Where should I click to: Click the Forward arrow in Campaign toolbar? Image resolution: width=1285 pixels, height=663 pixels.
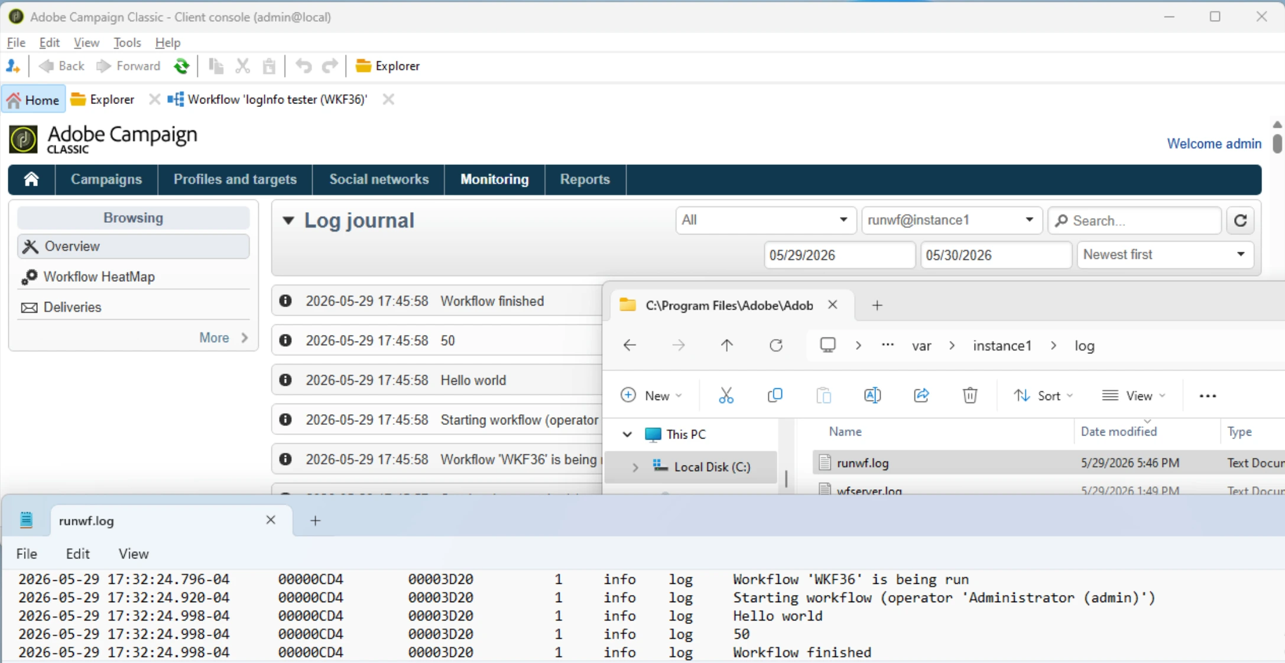(128, 66)
